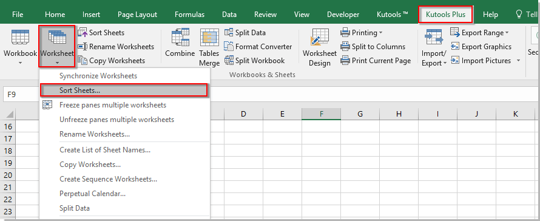Choose Unfreeze panes multiple worksheets
Viewport: 540px width, 221px height.
tap(124, 120)
